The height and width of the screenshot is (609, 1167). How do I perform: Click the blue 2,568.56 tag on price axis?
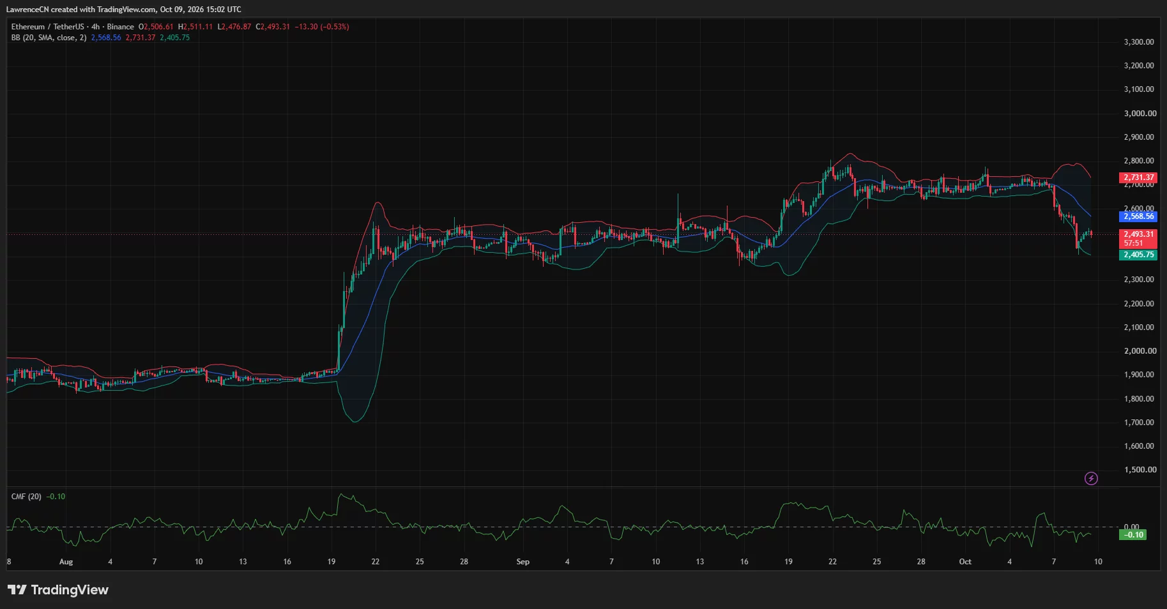coord(1138,216)
